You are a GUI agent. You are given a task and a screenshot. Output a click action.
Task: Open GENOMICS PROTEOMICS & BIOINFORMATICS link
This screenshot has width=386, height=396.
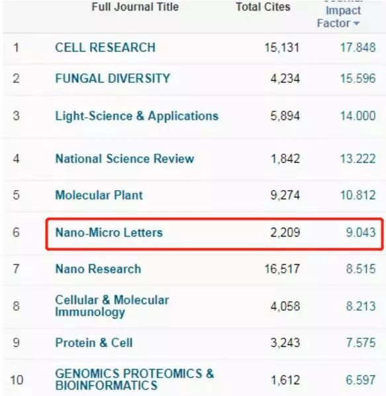click(134, 379)
